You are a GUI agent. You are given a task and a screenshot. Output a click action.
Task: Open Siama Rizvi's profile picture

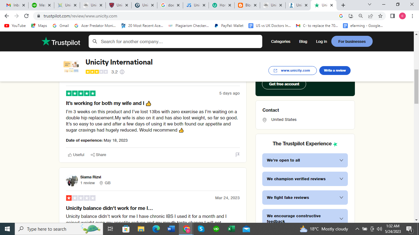tap(72, 180)
